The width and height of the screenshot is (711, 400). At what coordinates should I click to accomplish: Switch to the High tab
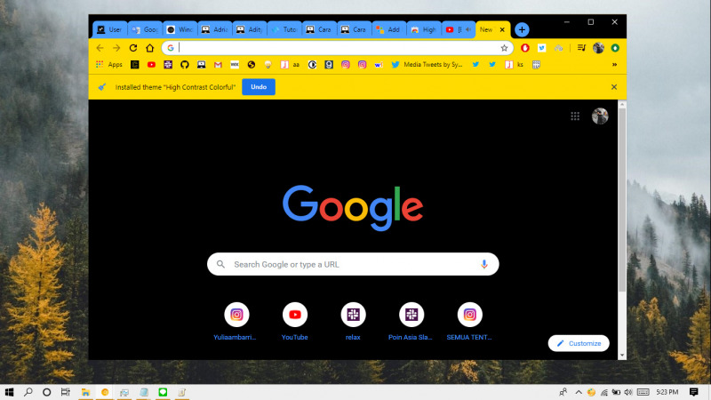424,29
